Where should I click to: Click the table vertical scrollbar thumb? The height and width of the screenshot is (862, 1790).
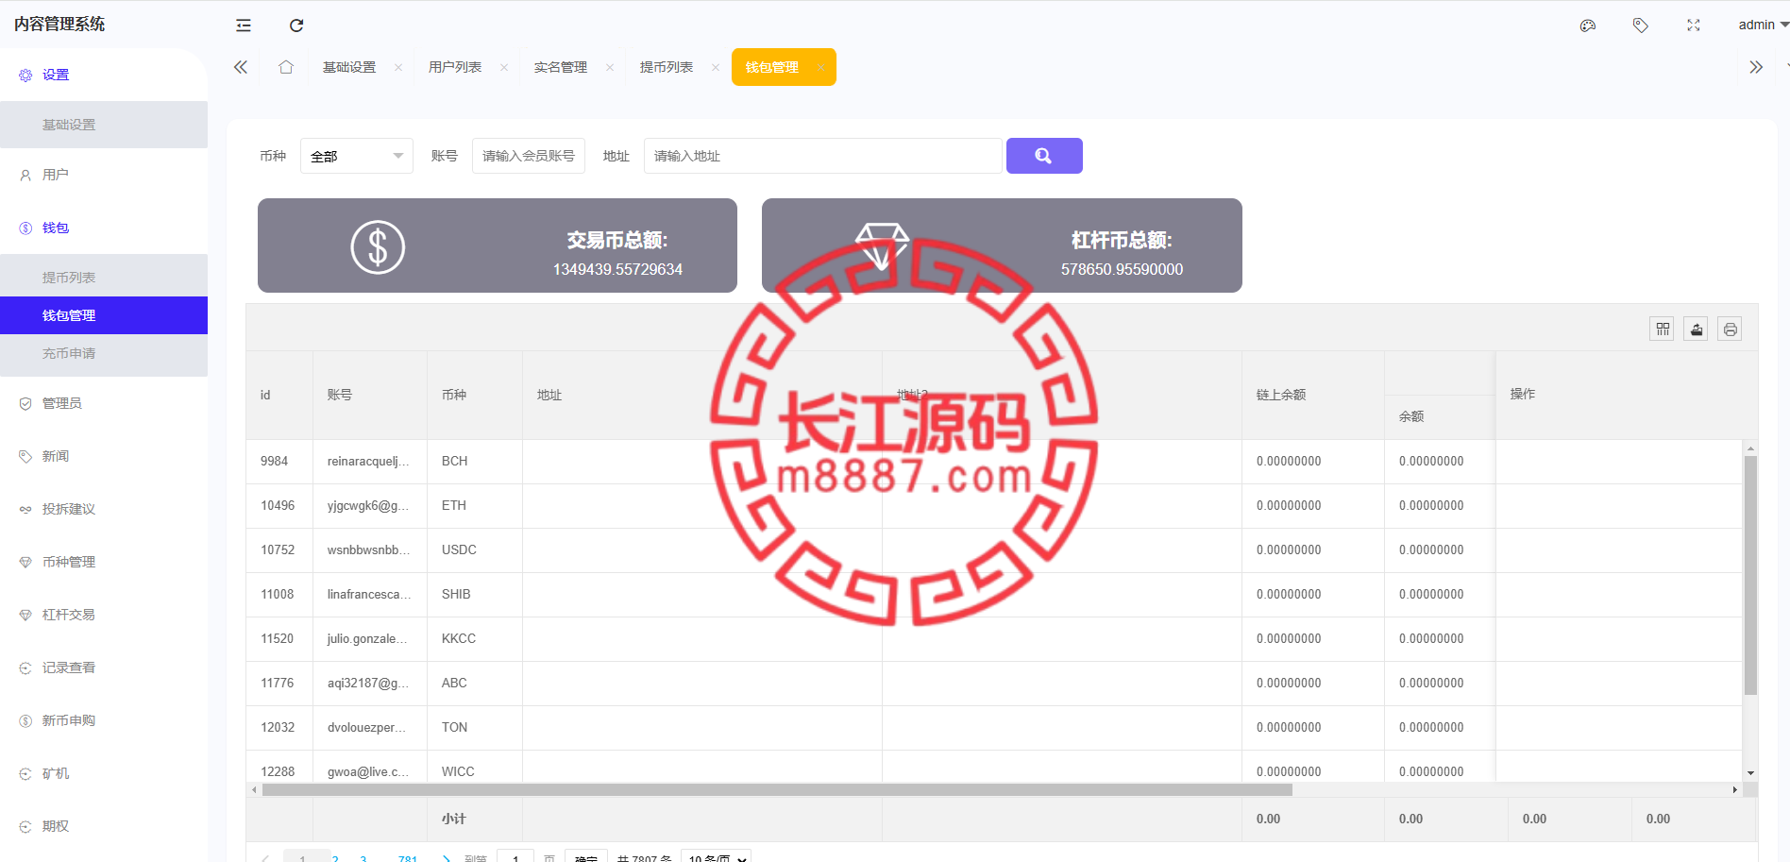tap(1750, 576)
